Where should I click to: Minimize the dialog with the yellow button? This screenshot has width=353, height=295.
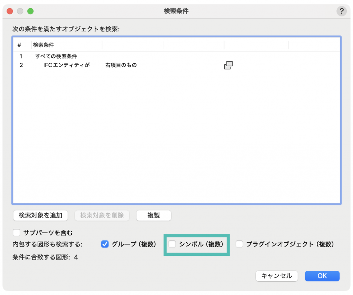click(x=20, y=11)
